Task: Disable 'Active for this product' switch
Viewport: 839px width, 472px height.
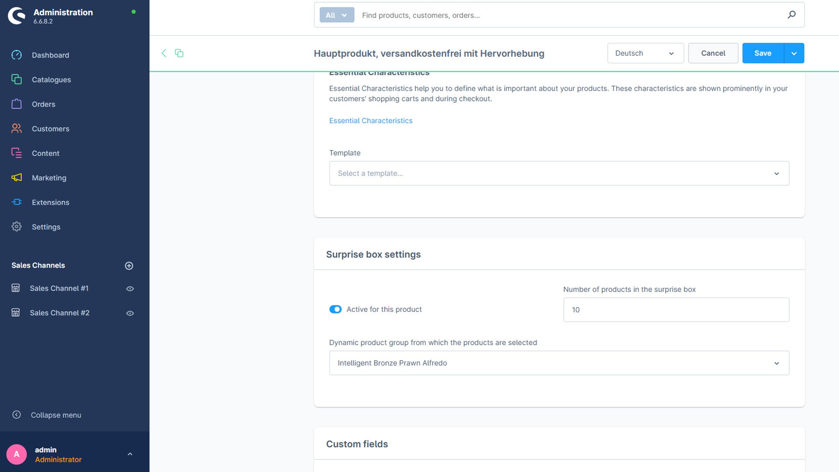Action: (335, 309)
